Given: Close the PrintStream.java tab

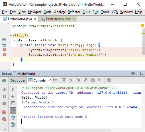Looking at the screenshot, I should tap(73, 19).
